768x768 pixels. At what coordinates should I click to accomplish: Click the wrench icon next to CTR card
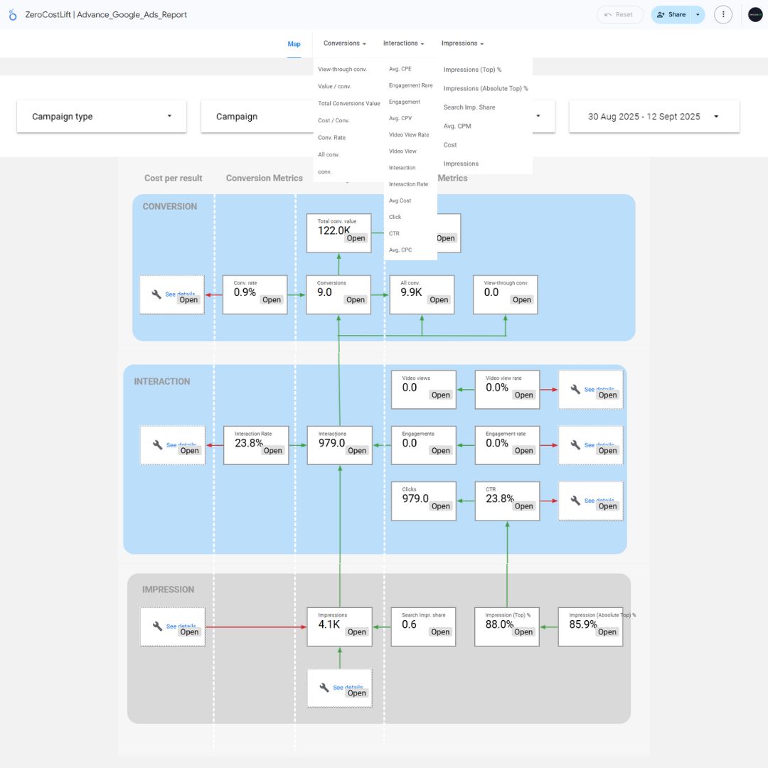[575, 501]
